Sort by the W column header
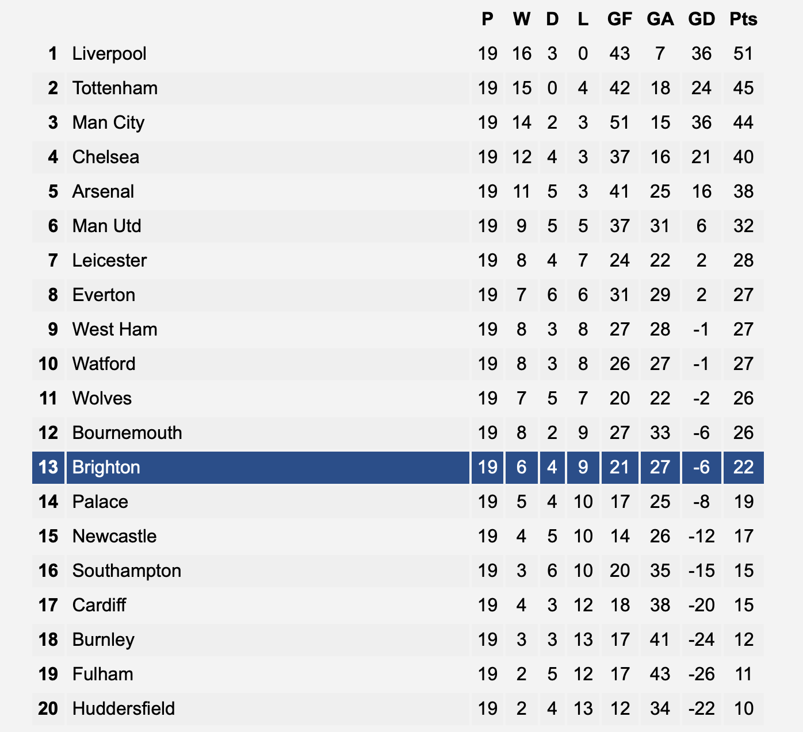Image resolution: width=803 pixels, height=732 pixels. click(522, 19)
